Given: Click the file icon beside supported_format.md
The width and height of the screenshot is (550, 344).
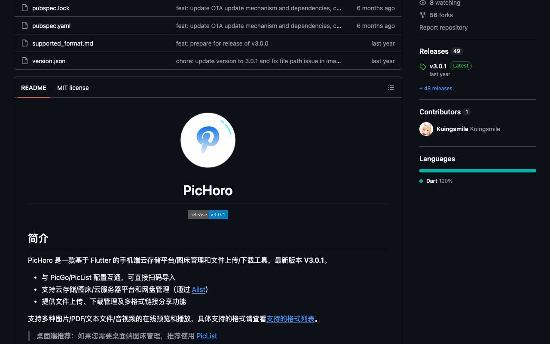Looking at the screenshot, I should 24,43.
